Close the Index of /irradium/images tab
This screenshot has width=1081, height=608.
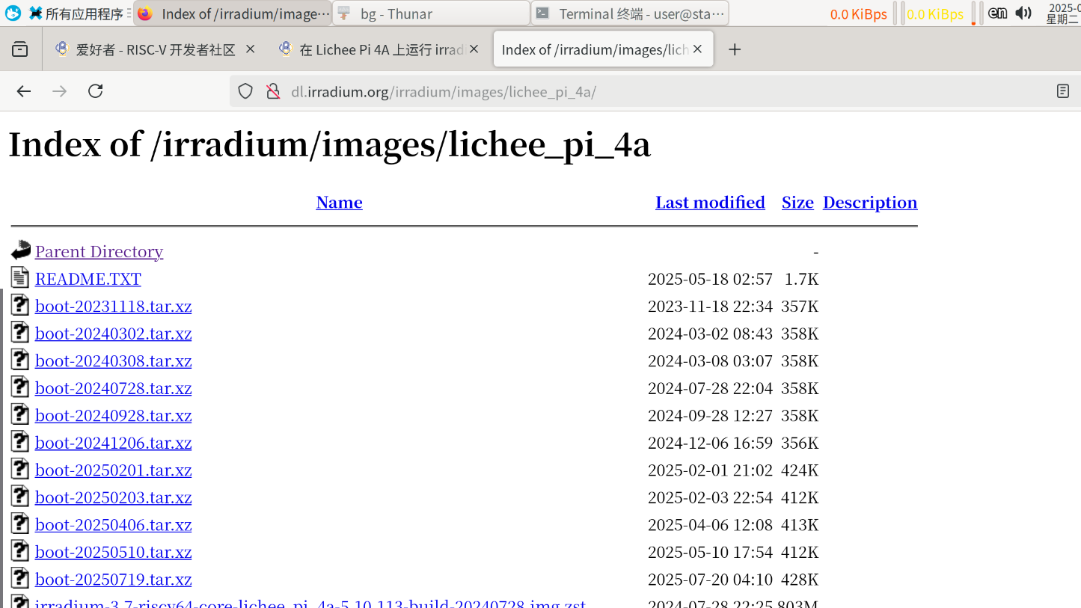coord(697,49)
